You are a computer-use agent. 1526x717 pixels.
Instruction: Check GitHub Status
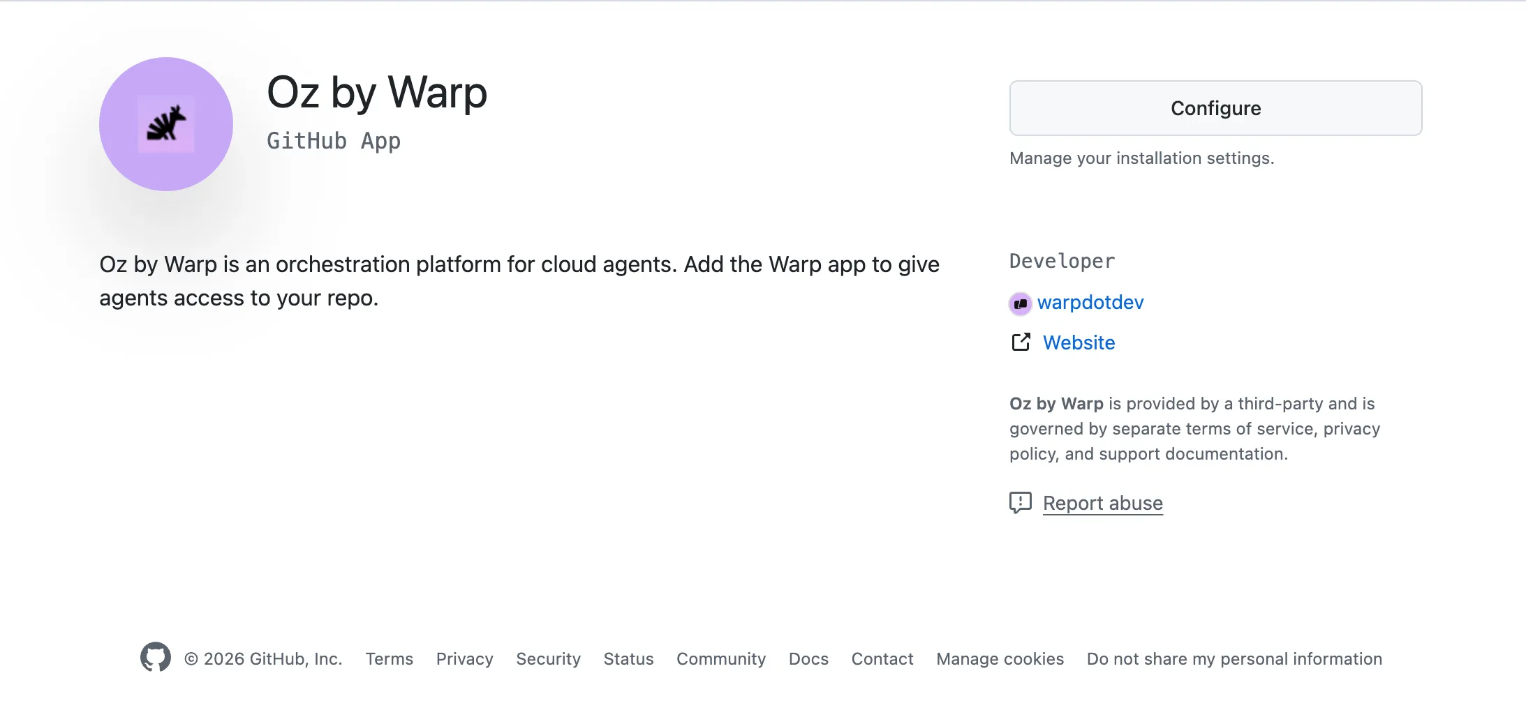[628, 658]
